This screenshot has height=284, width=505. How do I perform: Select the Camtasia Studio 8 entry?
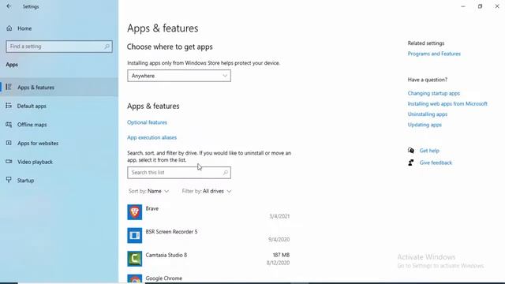point(208,259)
